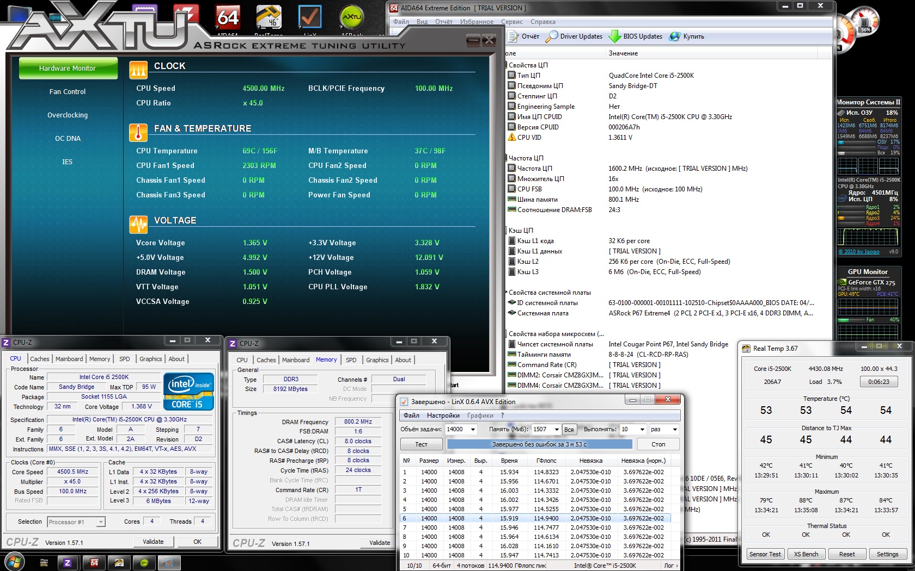Click the CPU-Z icon in the taskbar
This screenshot has width=915, height=571.
coord(68,563)
